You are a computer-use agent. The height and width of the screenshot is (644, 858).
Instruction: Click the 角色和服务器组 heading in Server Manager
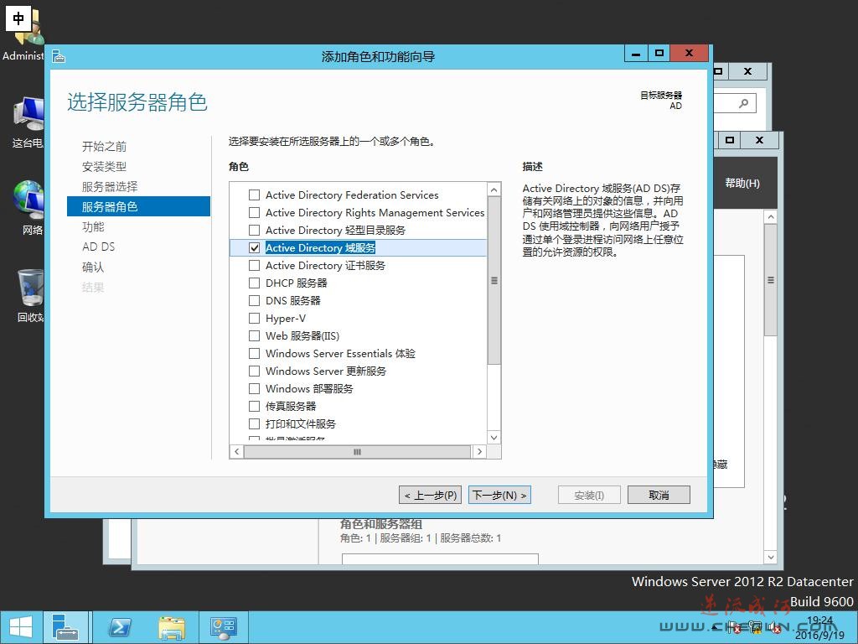click(381, 524)
